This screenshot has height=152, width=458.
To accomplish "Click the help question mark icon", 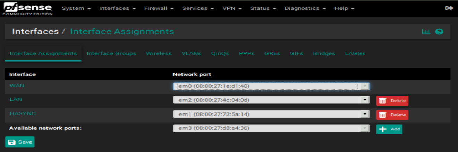I will (x=439, y=32).
